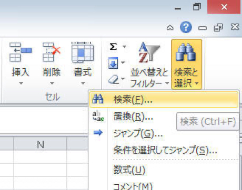Choose 置換(R)... from the menu
The image size is (242, 190).
[x=133, y=117]
